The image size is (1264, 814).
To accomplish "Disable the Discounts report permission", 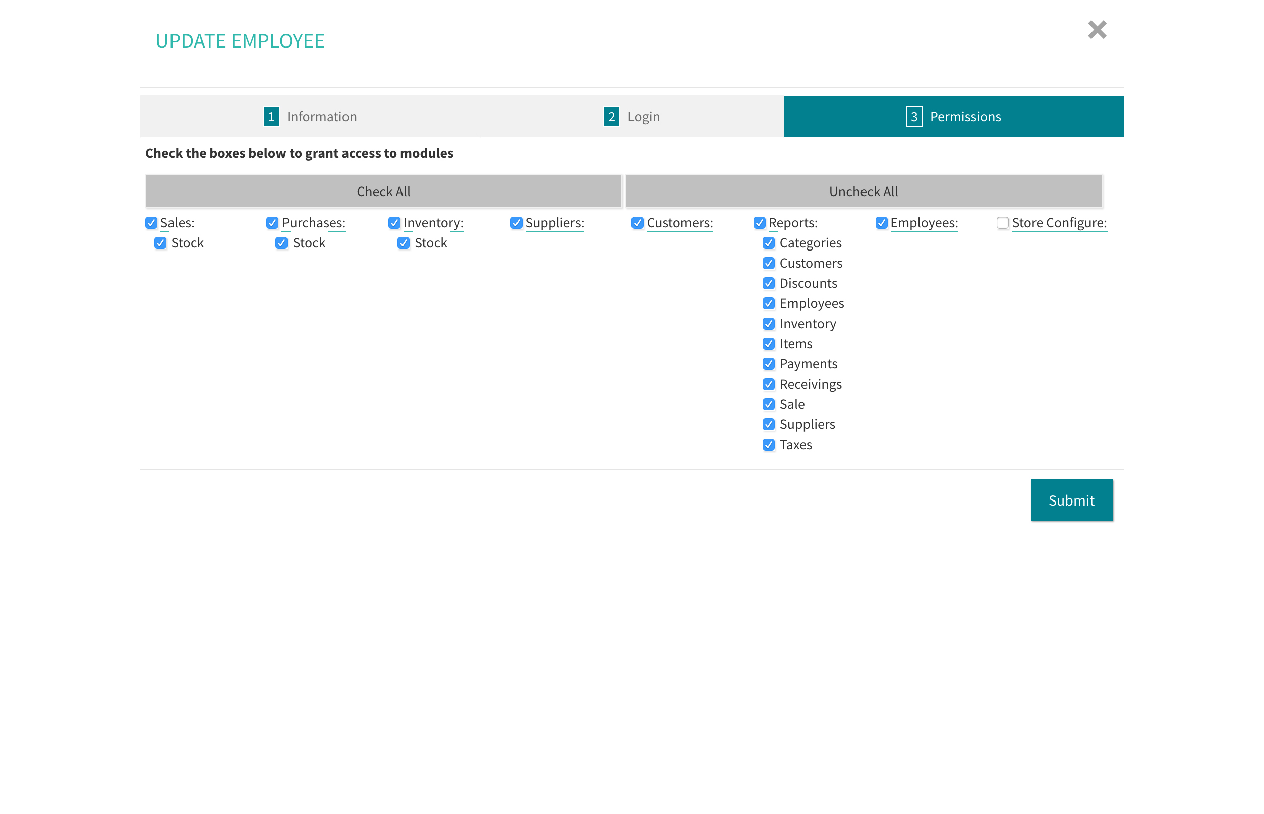I will pos(769,283).
